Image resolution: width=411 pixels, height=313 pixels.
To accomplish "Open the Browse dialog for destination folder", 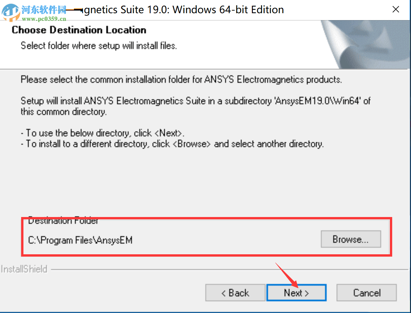I will pos(351,239).
